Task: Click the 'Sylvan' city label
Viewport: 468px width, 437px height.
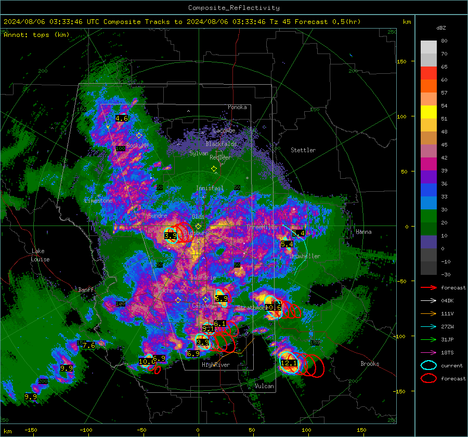Action: point(199,153)
